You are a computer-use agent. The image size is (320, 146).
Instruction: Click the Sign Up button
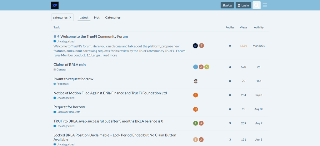(x=227, y=5)
